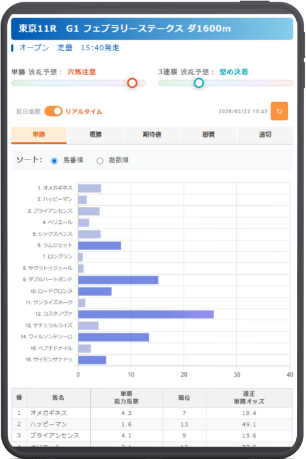The image size is (306, 459).
Task: Click the 11. サンライズホーク chart label
Action: click(x=49, y=302)
